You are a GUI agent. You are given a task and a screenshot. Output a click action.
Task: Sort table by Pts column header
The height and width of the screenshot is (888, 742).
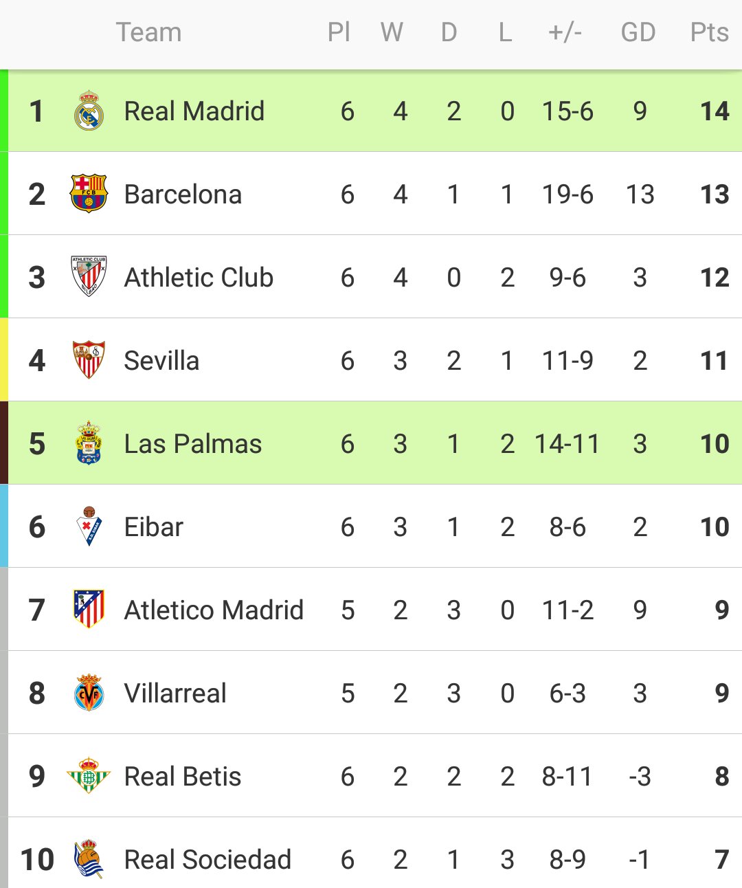point(709,32)
